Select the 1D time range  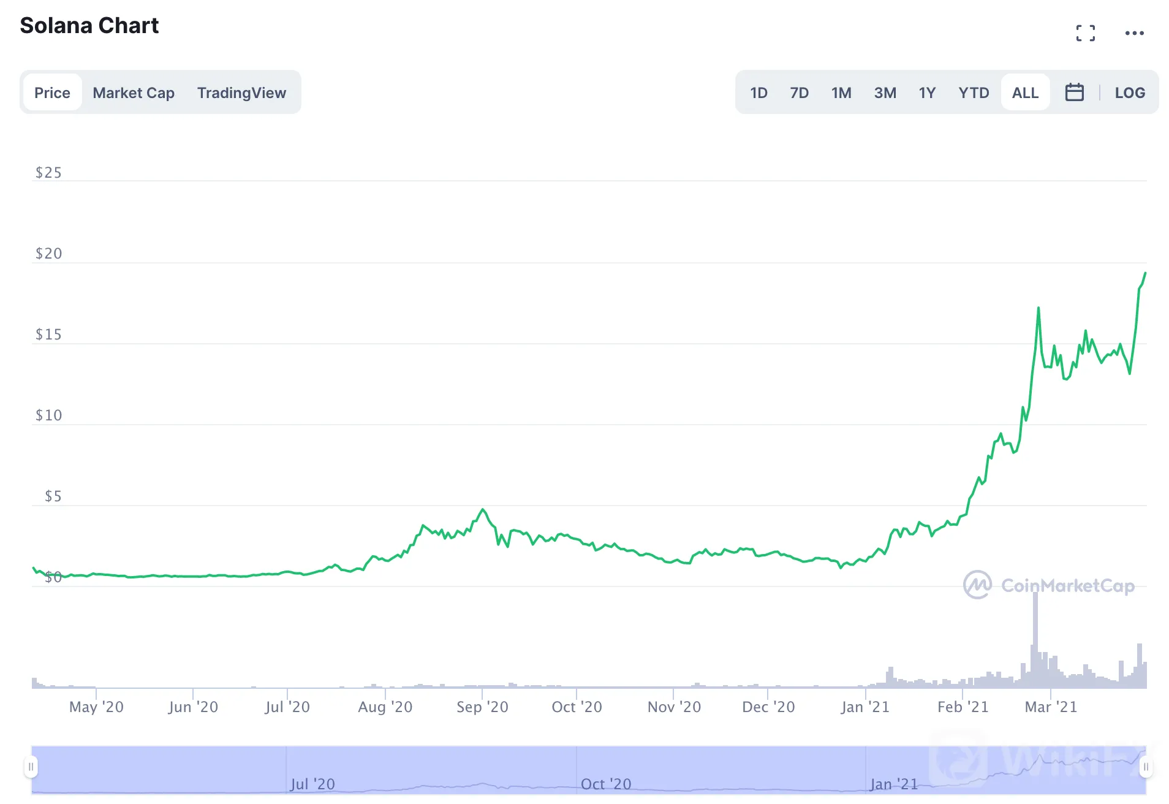[x=759, y=93]
